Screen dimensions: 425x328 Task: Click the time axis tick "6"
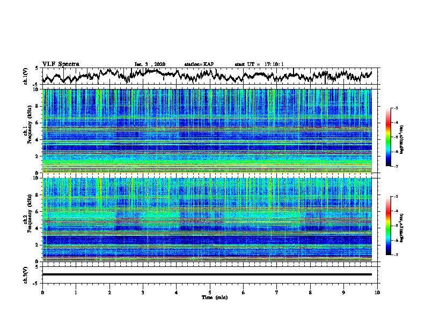(244, 293)
